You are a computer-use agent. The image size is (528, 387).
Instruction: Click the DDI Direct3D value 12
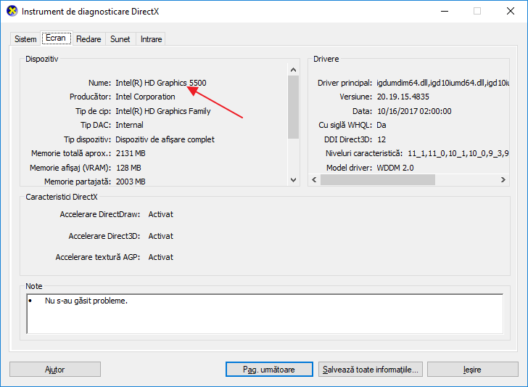coord(381,139)
